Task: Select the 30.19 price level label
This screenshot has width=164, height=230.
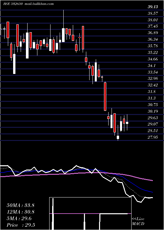Action: [x=153, y=111]
